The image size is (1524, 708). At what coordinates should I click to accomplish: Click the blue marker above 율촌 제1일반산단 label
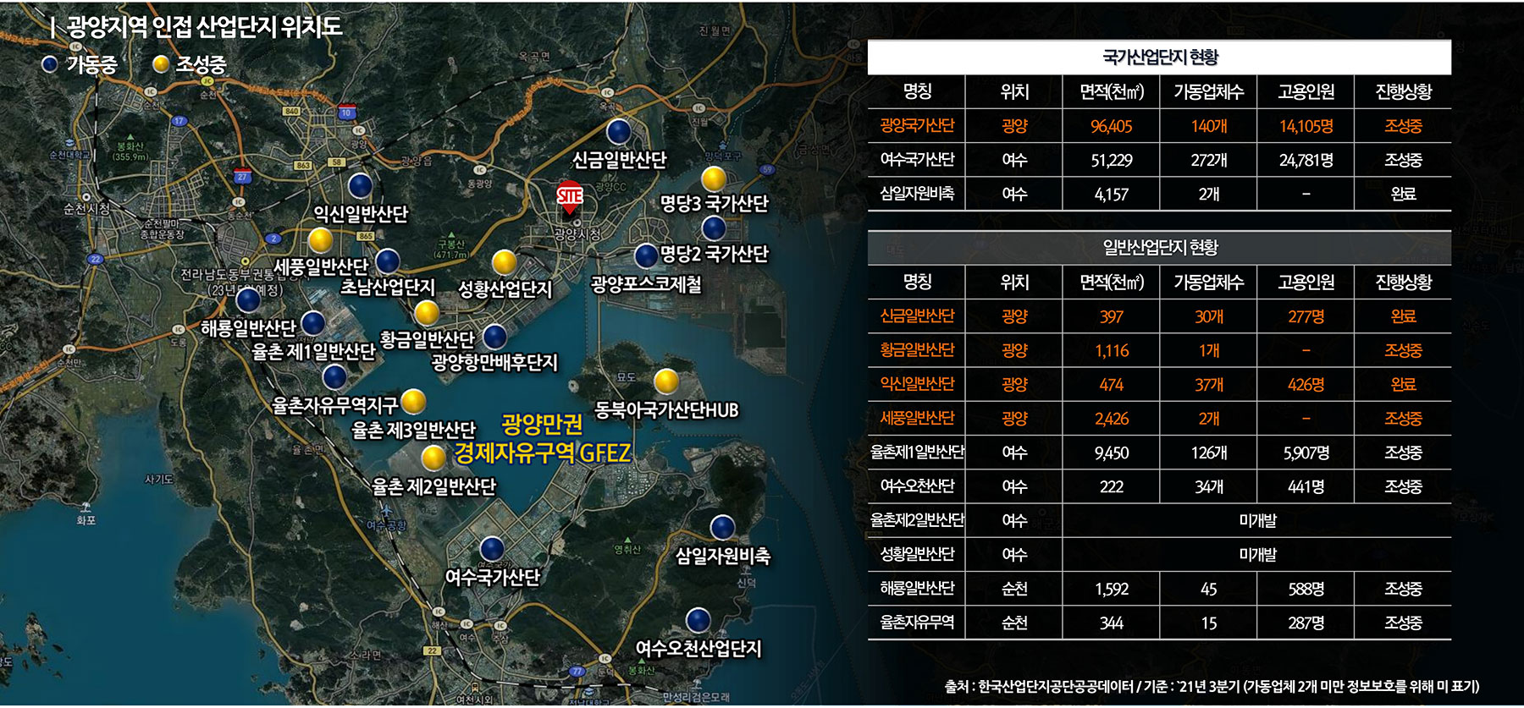312,322
